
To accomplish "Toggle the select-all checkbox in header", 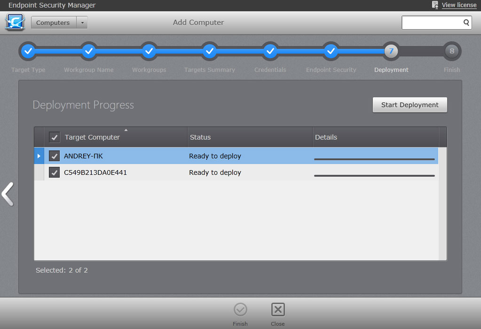I will coord(54,137).
